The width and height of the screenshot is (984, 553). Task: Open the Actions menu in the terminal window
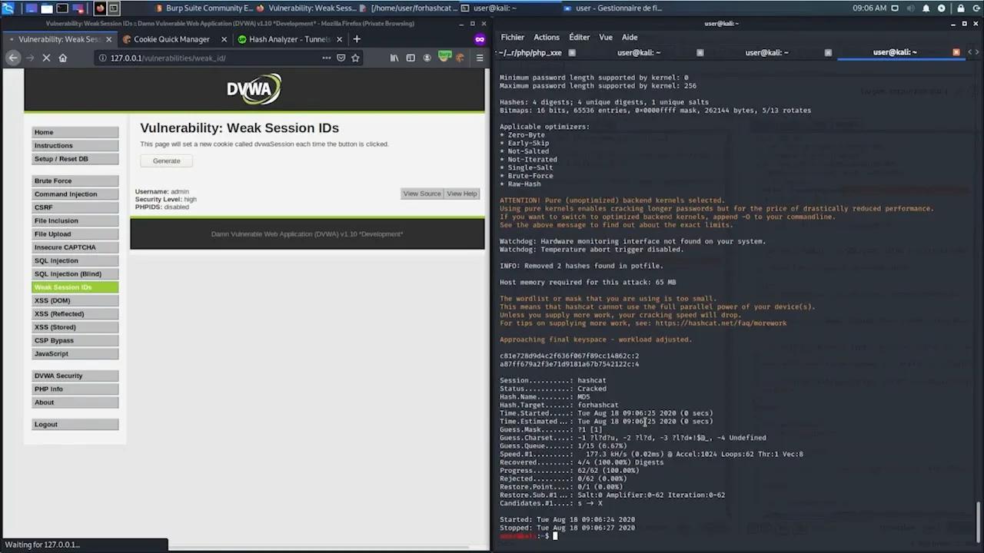pos(547,37)
